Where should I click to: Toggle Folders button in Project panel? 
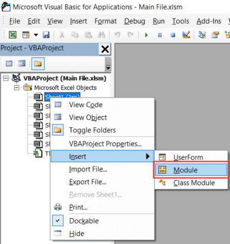tap(38, 64)
